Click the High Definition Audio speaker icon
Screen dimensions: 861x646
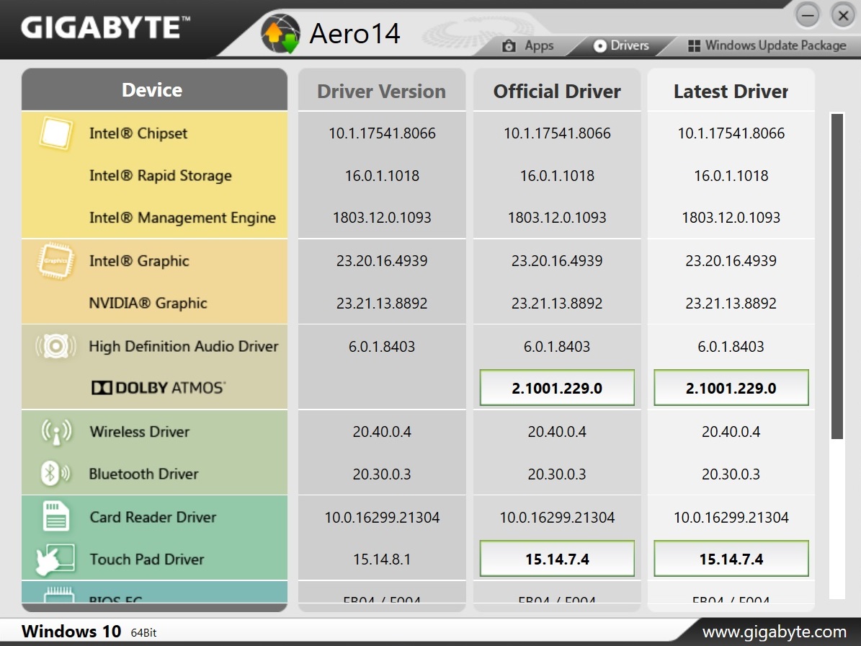(56, 347)
